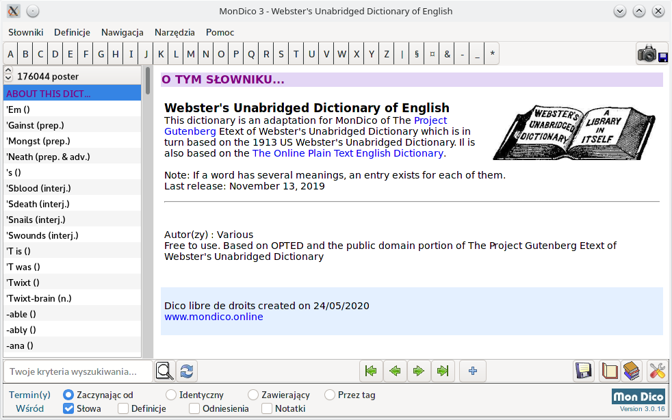This screenshot has width=672, height=420.
Task: Focus the search criteria input field
Action: coord(78,371)
